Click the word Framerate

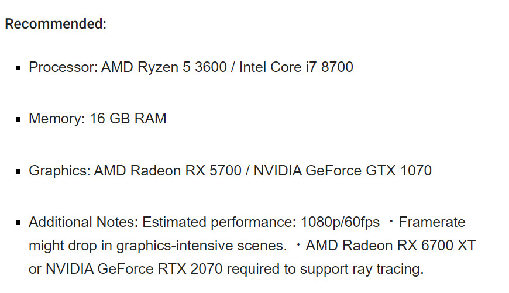point(432,222)
